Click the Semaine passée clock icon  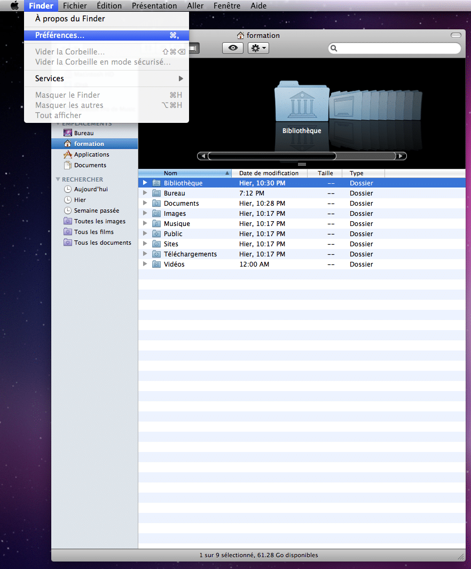pos(67,211)
